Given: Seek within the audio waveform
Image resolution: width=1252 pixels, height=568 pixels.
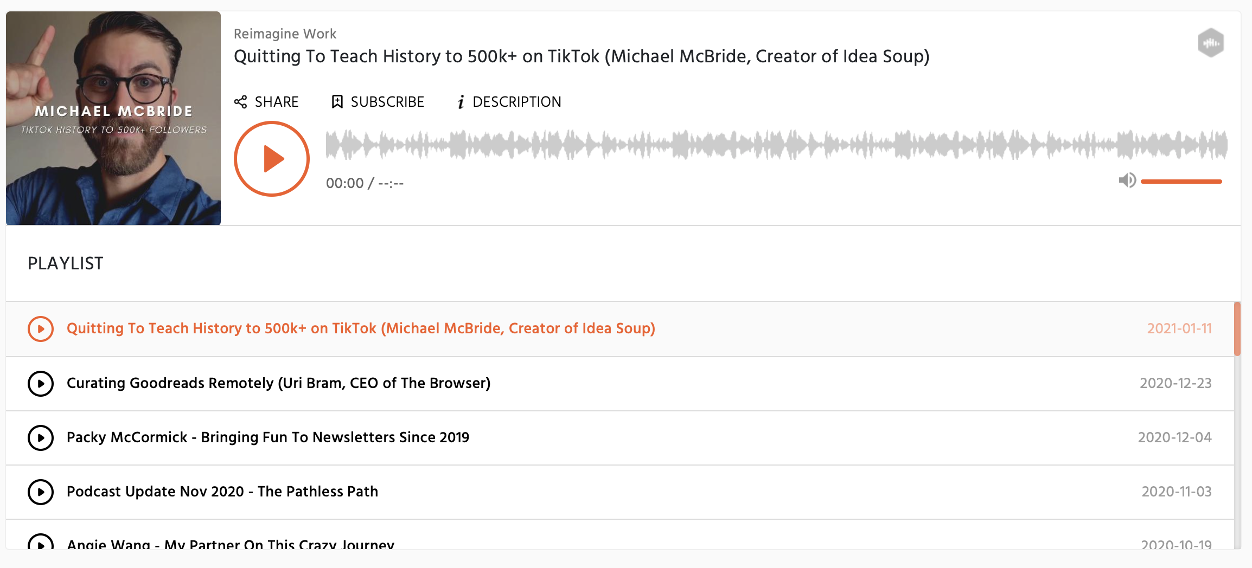Looking at the screenshot, I should 776,145.
